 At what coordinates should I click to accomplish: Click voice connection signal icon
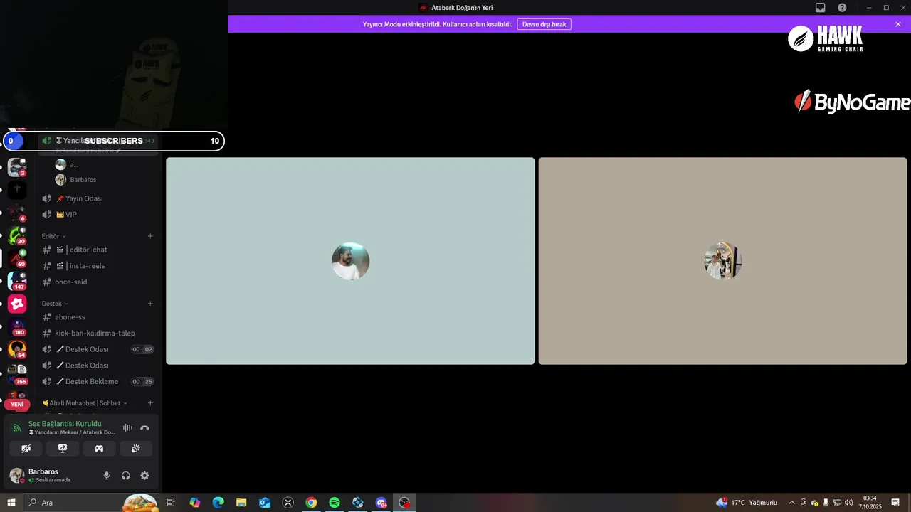[17, 427]
